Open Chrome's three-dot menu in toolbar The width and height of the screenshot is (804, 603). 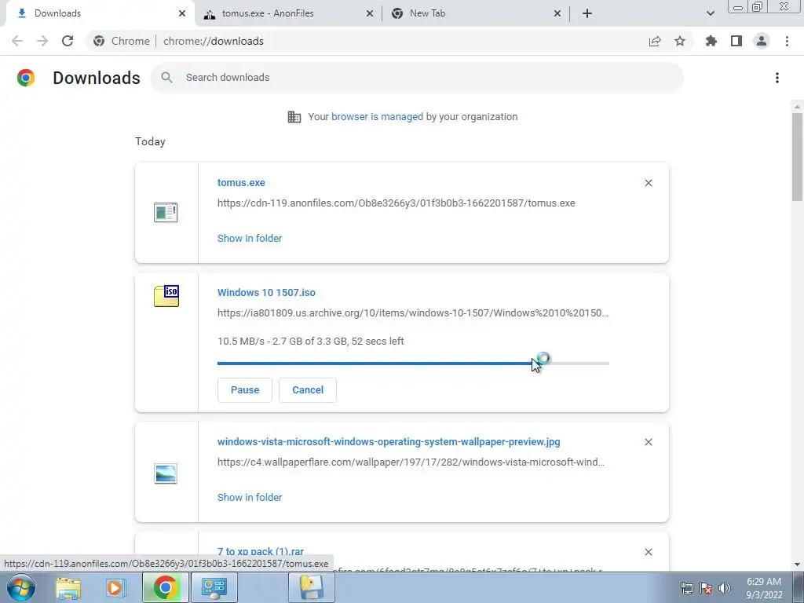[x=787, y=41]
